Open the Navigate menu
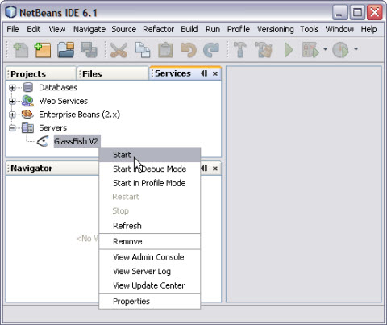 point(89,29)
